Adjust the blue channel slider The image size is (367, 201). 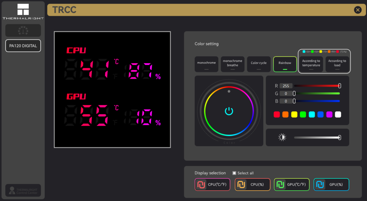(x=317, y=101)
